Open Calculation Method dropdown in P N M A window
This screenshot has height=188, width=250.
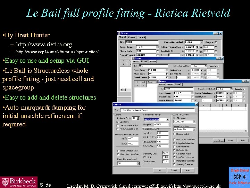231,89
